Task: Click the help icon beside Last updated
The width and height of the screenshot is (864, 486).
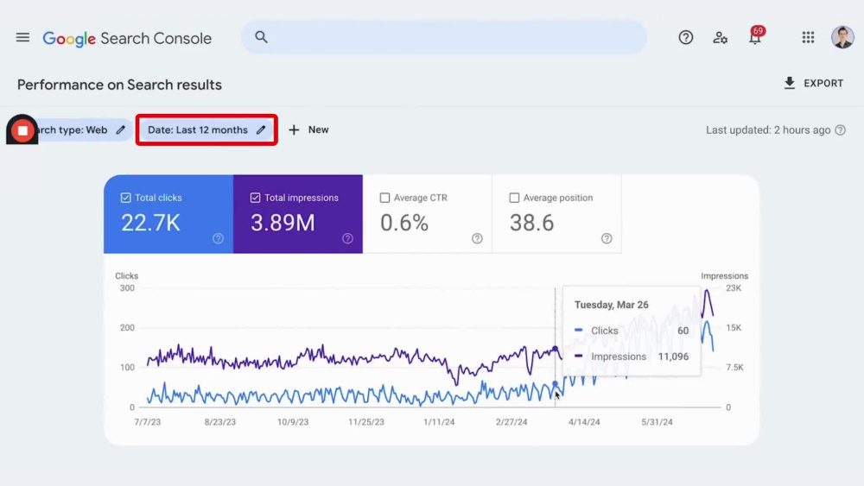Action: click(840, 129)
